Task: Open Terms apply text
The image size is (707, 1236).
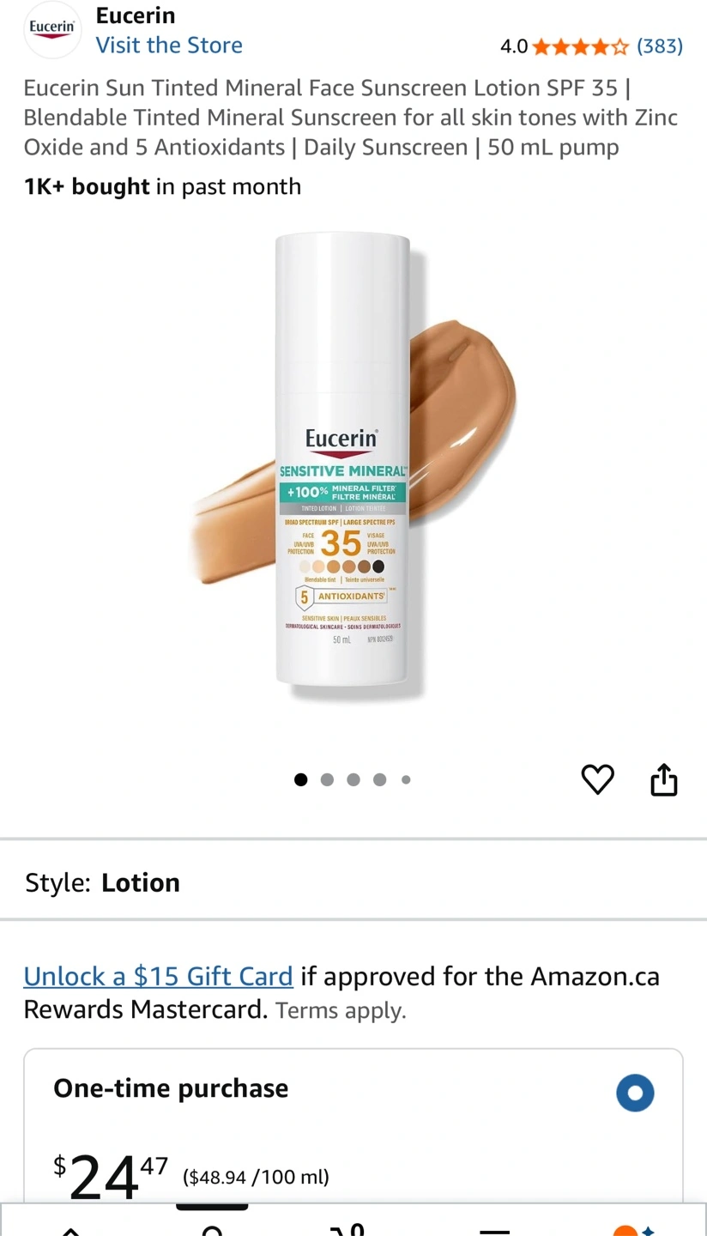Action: pyautogui.click(x=341, y=1010)
